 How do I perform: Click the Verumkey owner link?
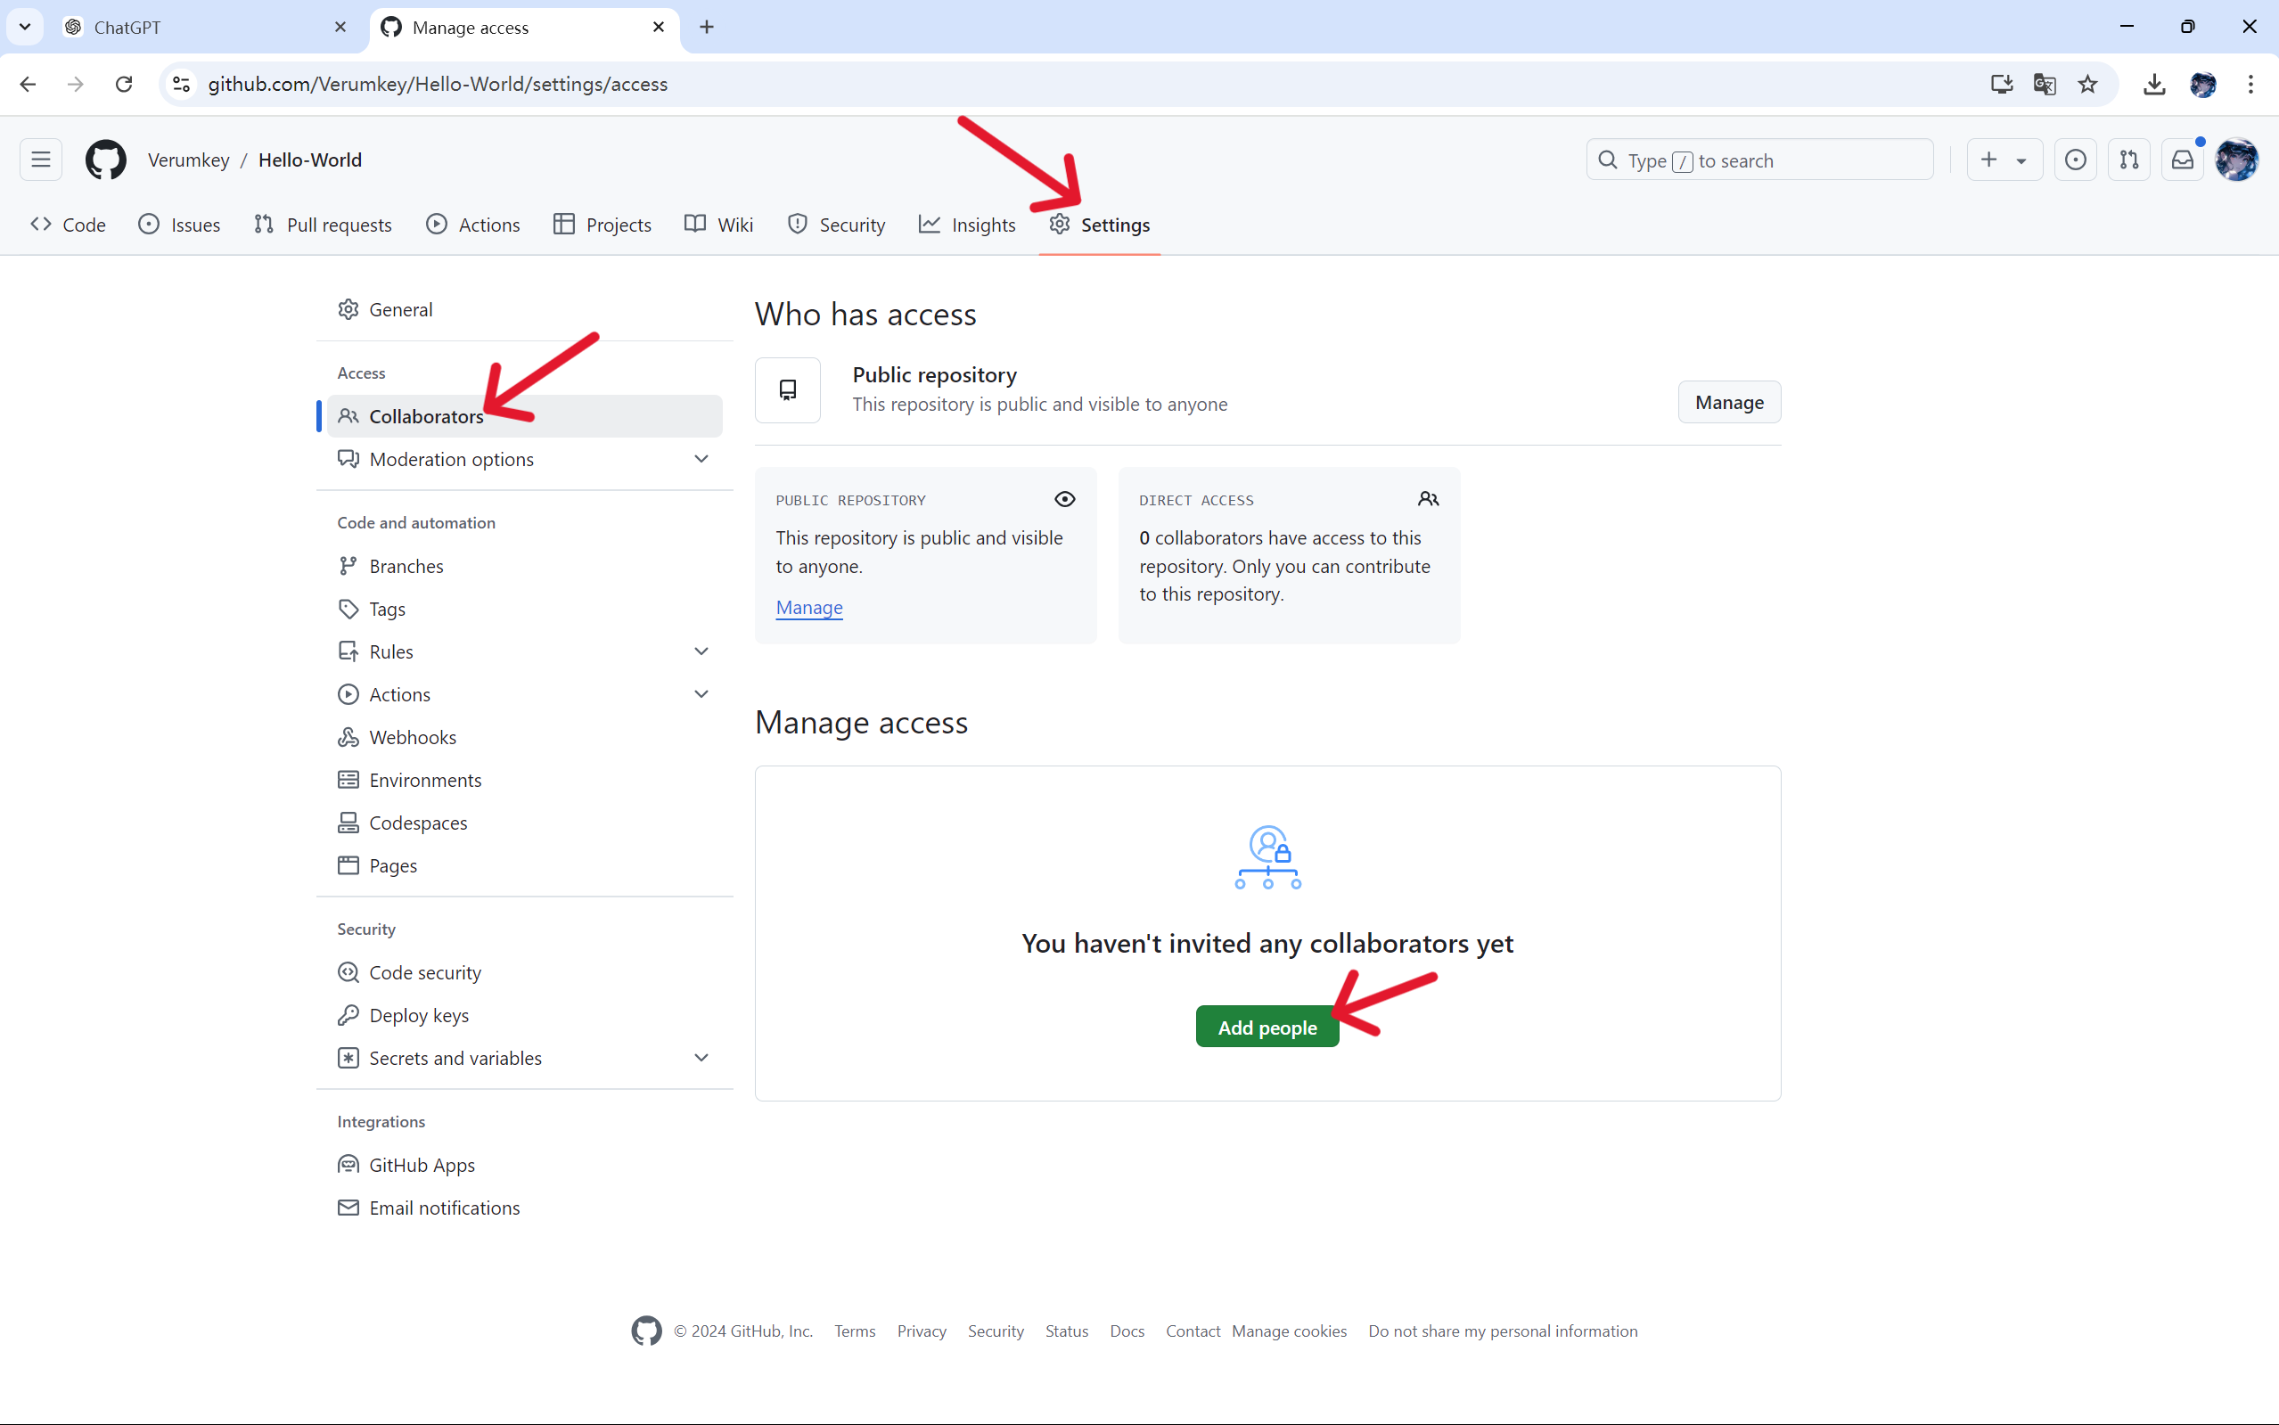(x=188, y=160)
